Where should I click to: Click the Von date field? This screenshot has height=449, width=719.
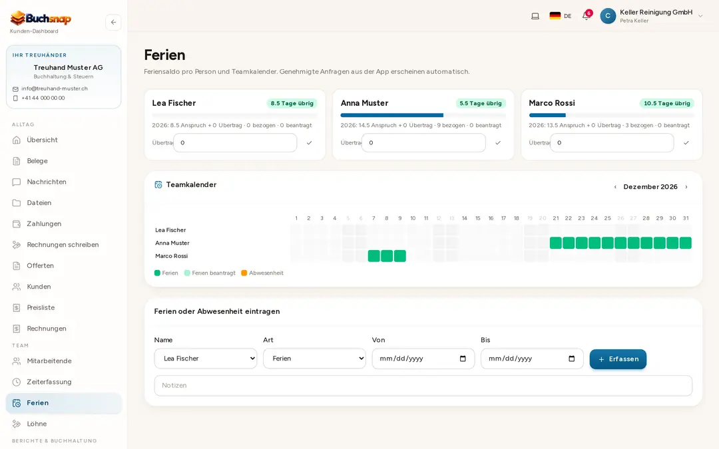423,359
